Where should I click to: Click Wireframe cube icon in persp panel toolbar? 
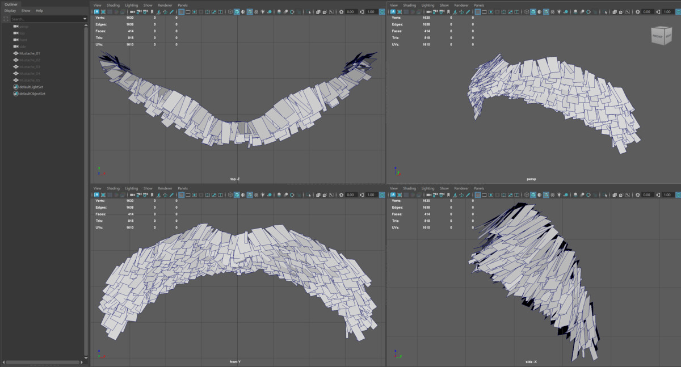tap(527, 12)
